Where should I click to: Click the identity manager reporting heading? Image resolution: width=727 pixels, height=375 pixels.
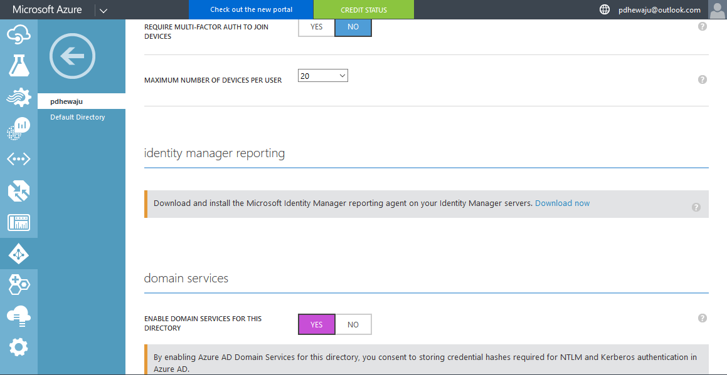click(x=214, y=153)
